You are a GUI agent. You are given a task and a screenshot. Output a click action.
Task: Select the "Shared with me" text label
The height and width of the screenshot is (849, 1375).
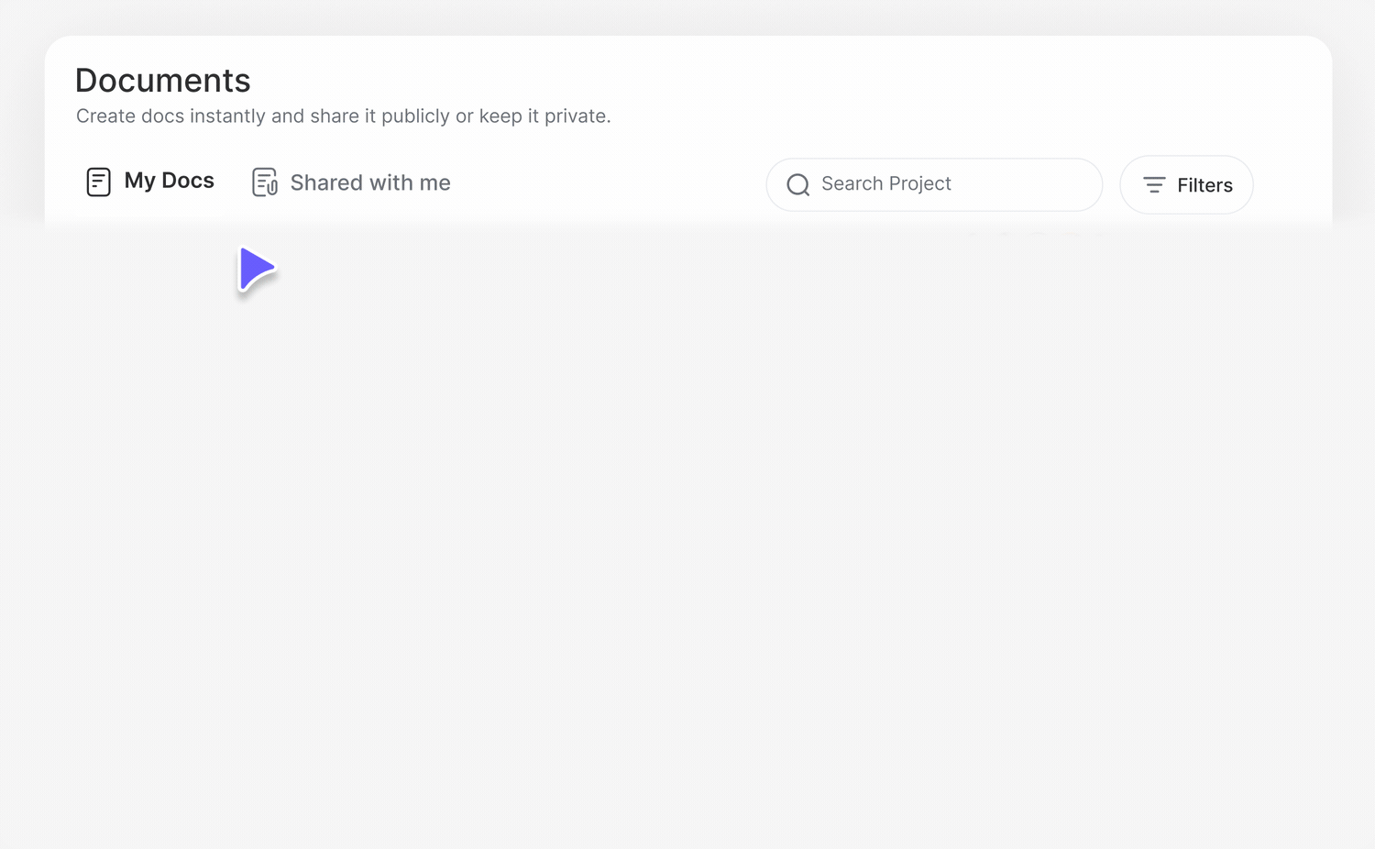click(370, 183)
